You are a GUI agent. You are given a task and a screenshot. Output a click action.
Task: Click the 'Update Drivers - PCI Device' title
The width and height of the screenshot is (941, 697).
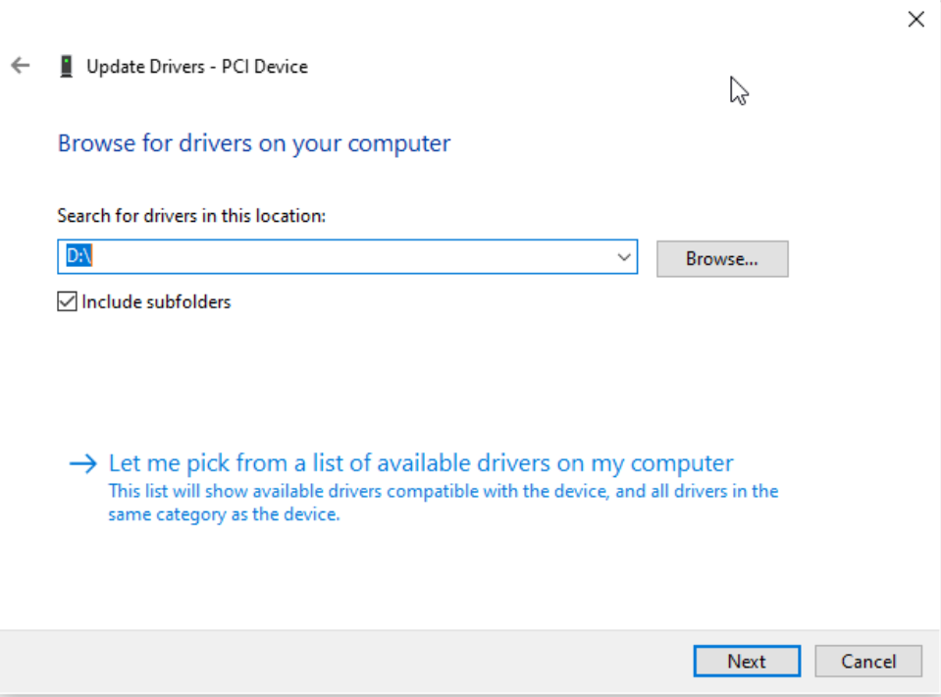[x=196, y=67]
